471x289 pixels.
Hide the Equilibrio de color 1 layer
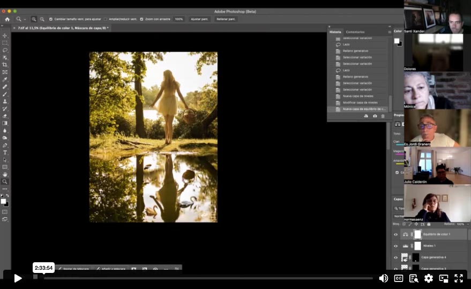click(x=395, y=234)
